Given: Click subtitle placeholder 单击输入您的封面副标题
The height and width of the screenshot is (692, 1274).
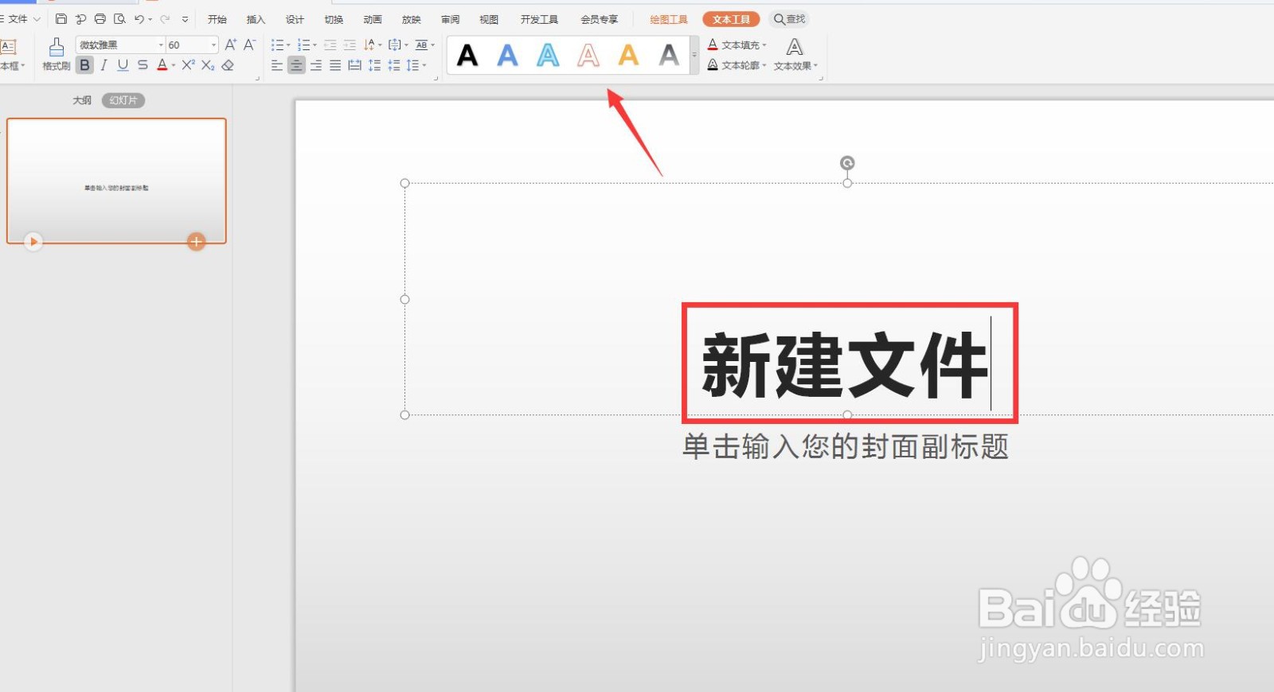Looking at the screenshot, I should 846,447.
